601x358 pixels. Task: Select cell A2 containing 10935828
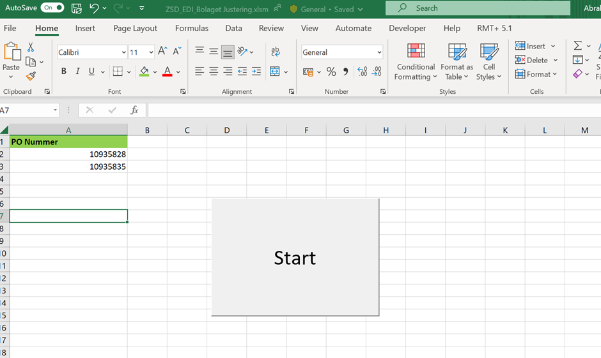(68, 154)
